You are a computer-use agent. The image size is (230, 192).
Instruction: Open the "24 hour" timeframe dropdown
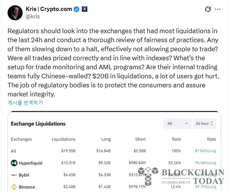205,124
